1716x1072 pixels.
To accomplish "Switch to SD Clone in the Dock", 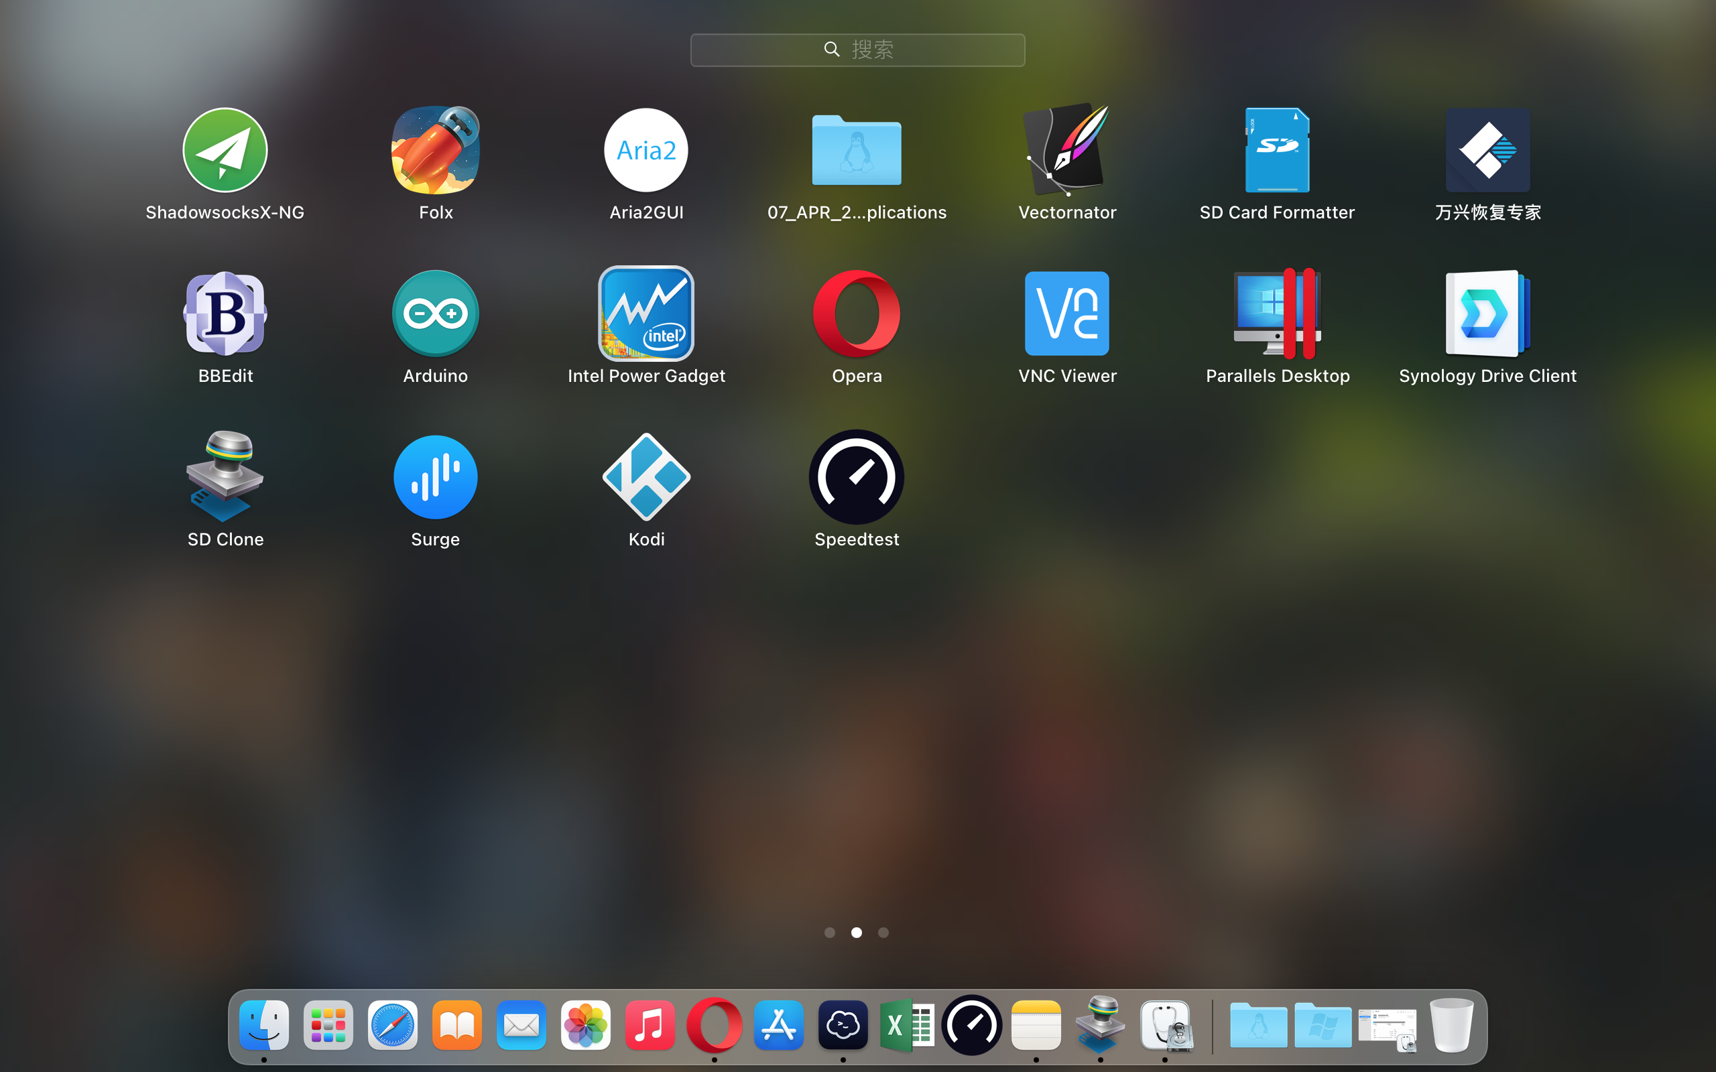I will pyautogui.click(x=1101, y=1025).
